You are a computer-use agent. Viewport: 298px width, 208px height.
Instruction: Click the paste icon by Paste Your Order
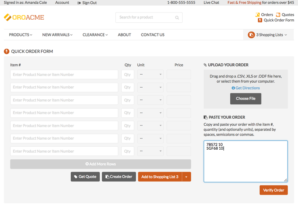205,117
